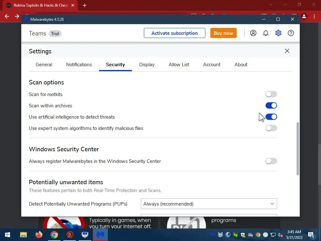Open Windows Start menu

(8, 235)
